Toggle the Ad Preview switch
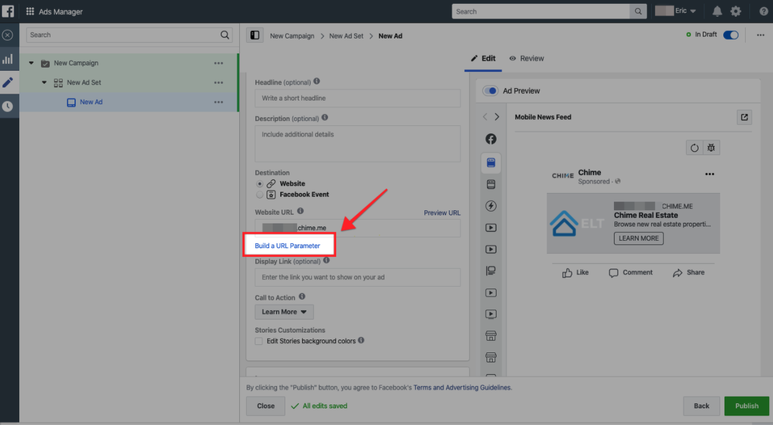 [491, 91]
